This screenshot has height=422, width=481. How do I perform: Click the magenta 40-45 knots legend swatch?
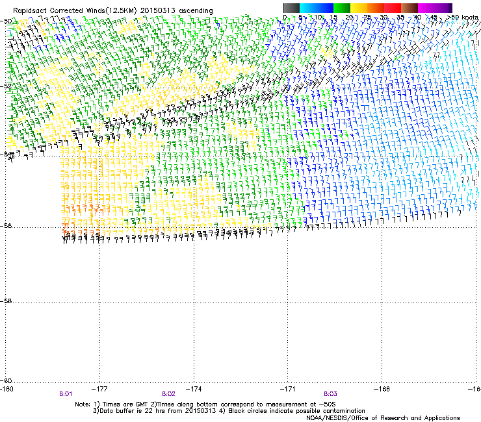(x=426, y=8)
